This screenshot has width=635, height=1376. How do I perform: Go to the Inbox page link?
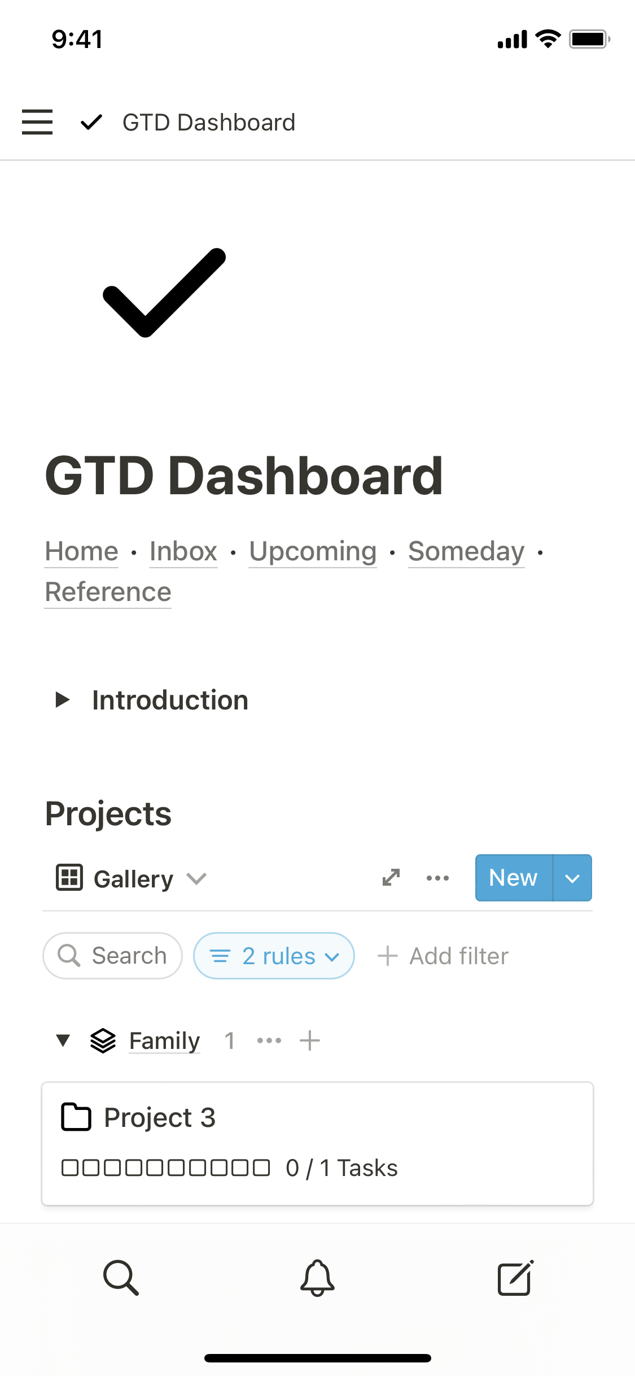click(183, 551)
